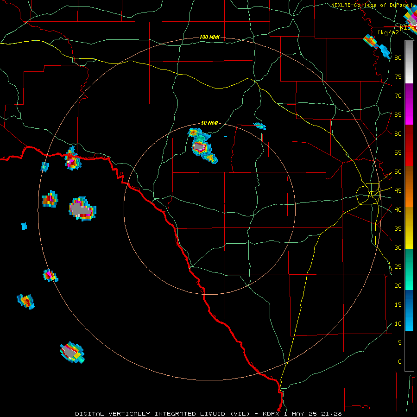Pick the brown-orange band of the color bar
The image size is (417, 417).
click(409, 187)
